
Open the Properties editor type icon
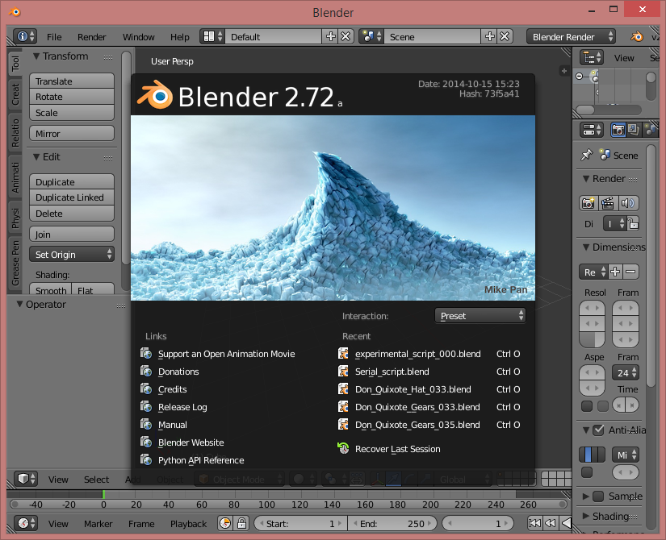(x=592, y=130)
